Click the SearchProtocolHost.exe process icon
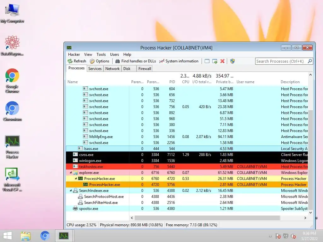323x242 pixels. 80,197
